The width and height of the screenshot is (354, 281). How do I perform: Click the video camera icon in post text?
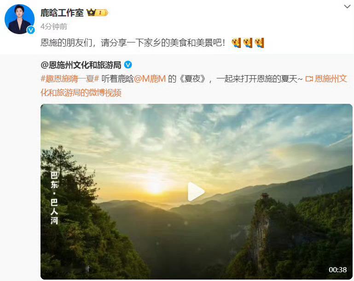point(309,79)
